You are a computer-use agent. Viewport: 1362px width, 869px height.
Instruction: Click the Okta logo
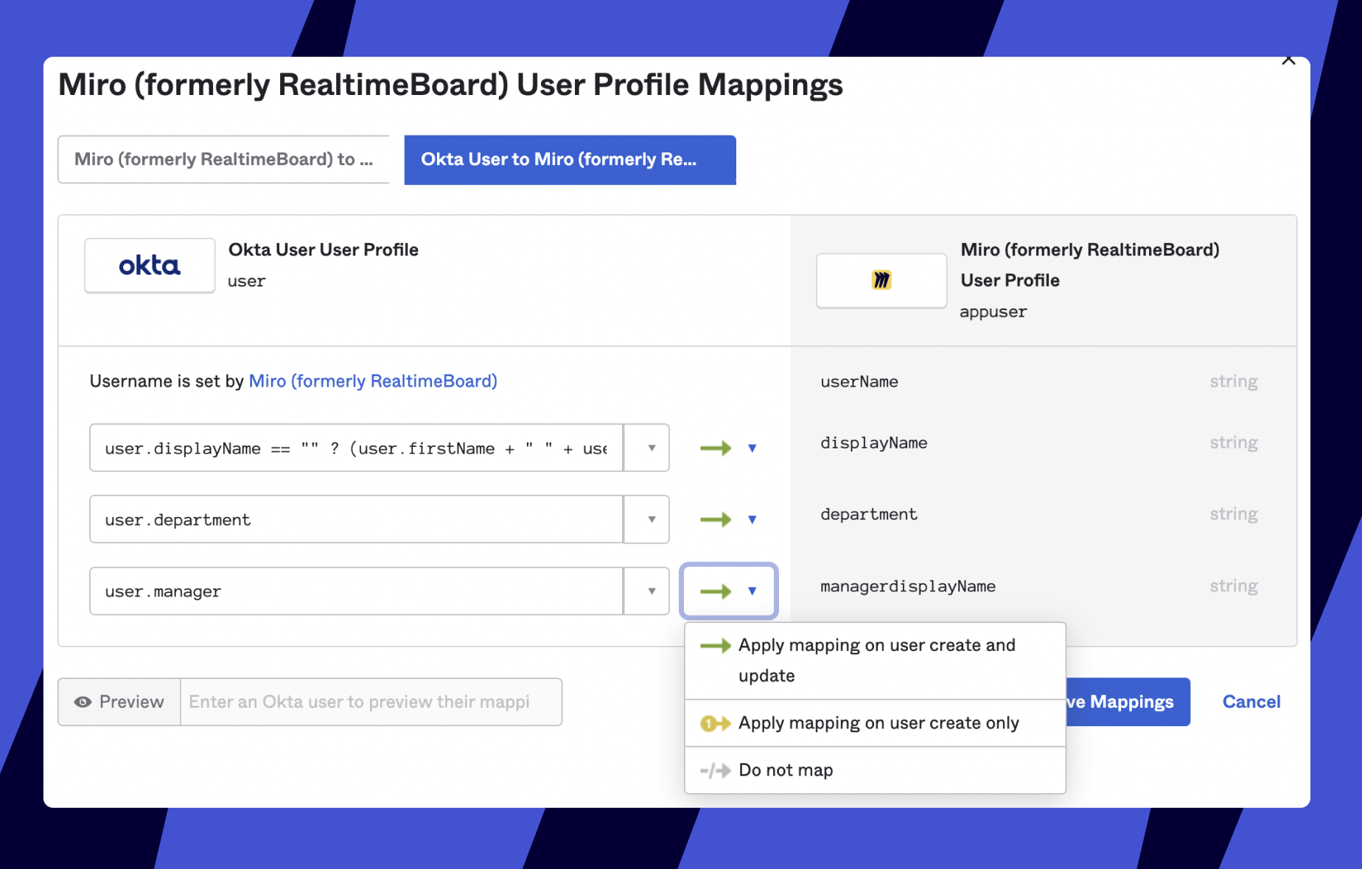pos(150,265)
